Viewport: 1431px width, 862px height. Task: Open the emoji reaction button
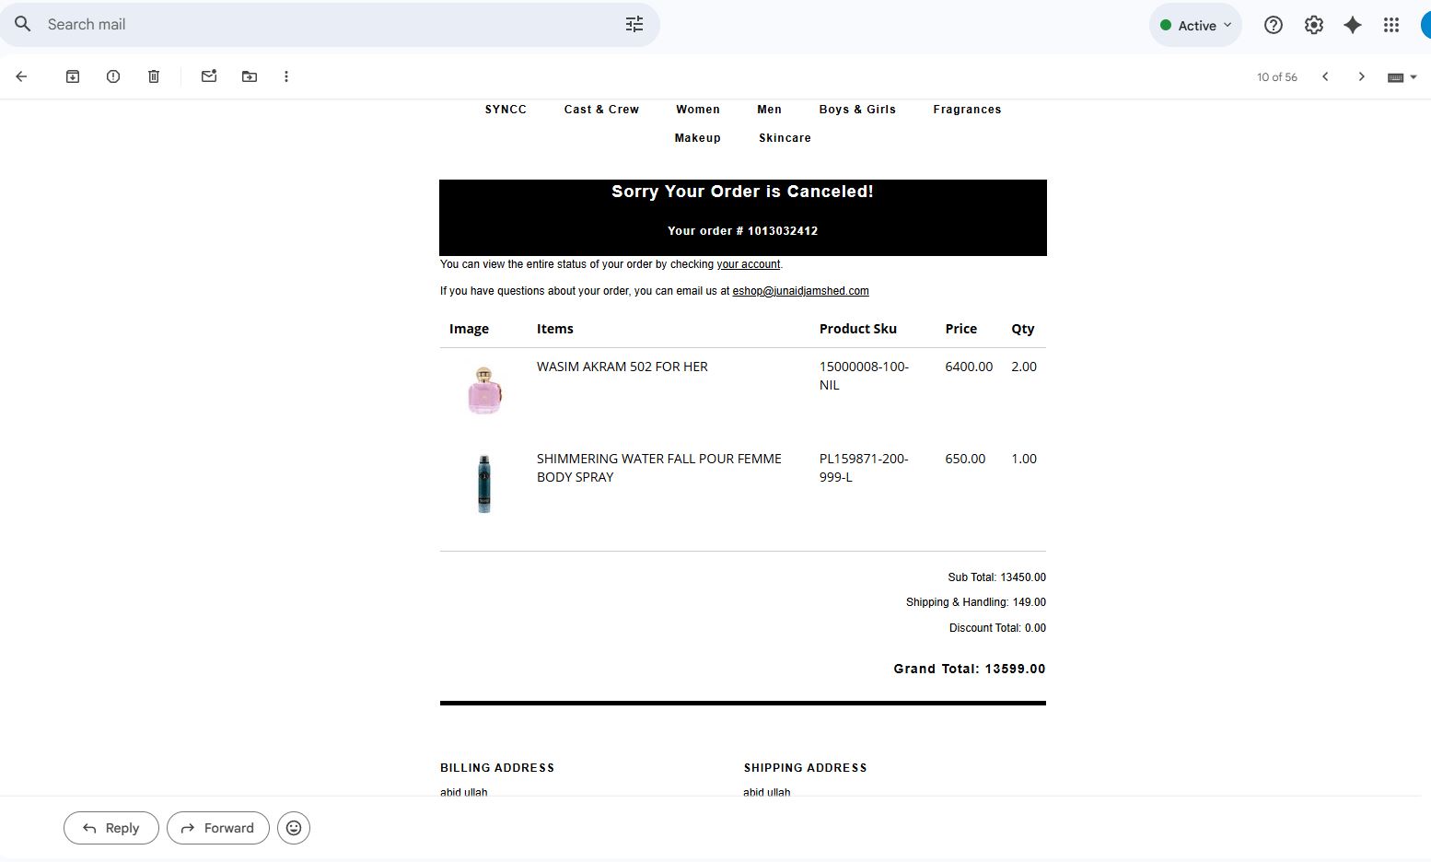coord(294,828)
